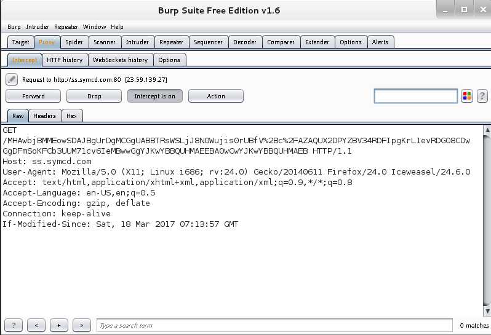Click the help question mark beside search bar
Viewport: 491px width, 335px height.
pyautogui.click(x=14, y=325)
